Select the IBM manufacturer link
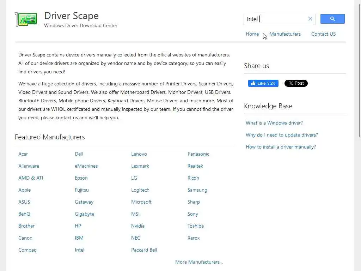The image size is (361, 271). [79, 238]
